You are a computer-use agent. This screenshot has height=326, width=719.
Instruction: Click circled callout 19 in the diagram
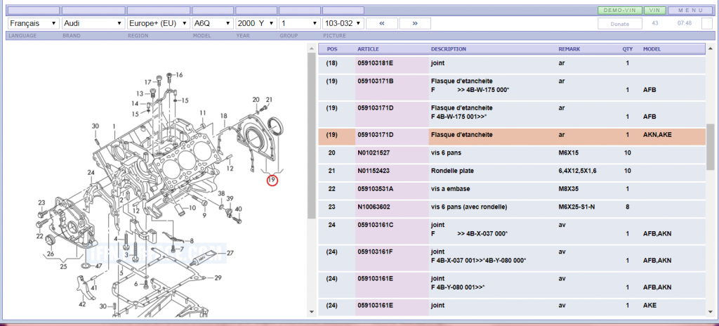coord(272,181)
